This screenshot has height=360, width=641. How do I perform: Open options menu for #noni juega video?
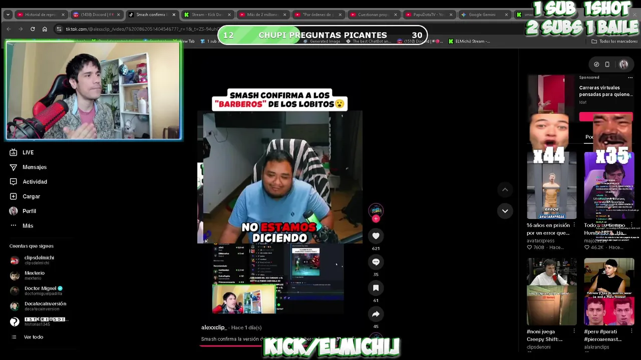[574, 331]
